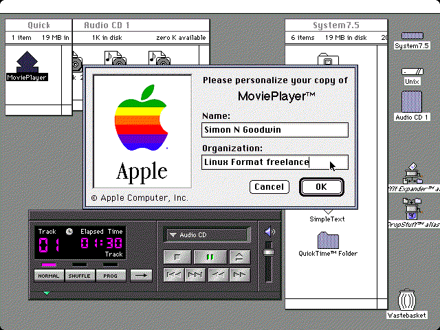Rewind within the current track
The height and width of the screenshot is (330, 440).
coord(218,275)
